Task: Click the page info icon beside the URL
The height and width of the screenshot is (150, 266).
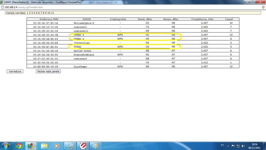Action: click(3, 7)
